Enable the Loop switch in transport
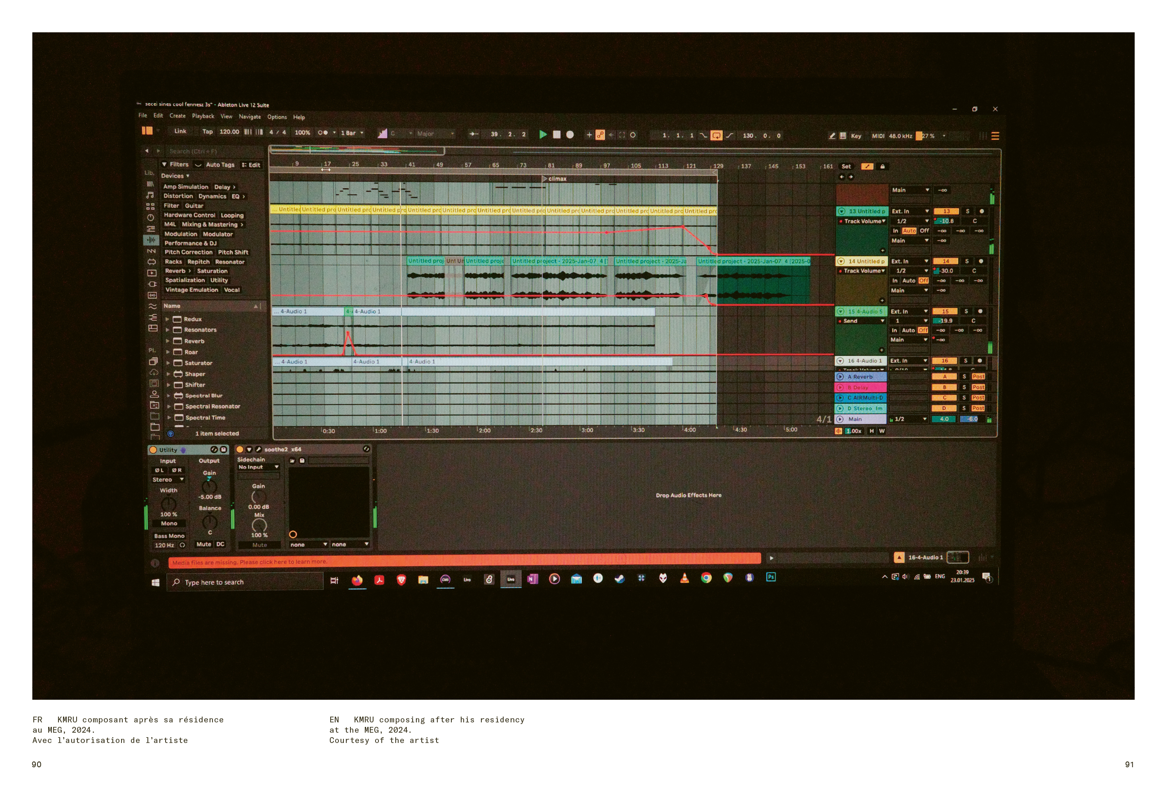Screen dimensions: 1167x794 [716, 135]
